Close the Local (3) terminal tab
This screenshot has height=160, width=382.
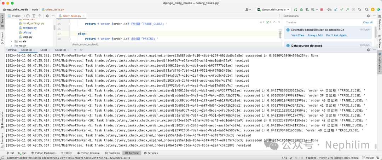[34, 50]
